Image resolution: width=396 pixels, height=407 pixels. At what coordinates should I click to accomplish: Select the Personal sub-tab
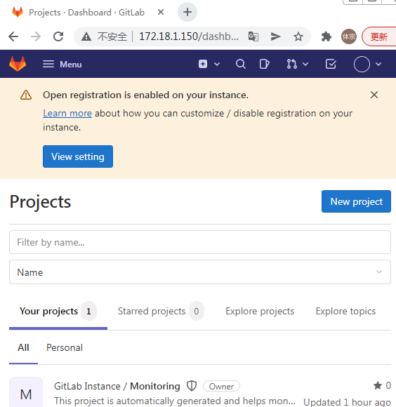click(65, 347)
